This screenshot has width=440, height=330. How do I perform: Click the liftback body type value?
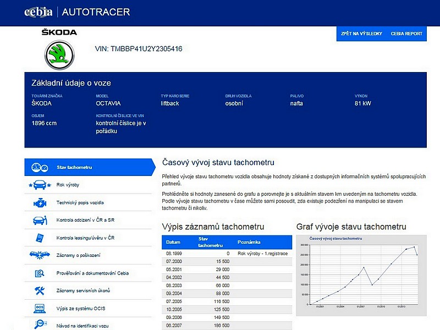(170, 103)
